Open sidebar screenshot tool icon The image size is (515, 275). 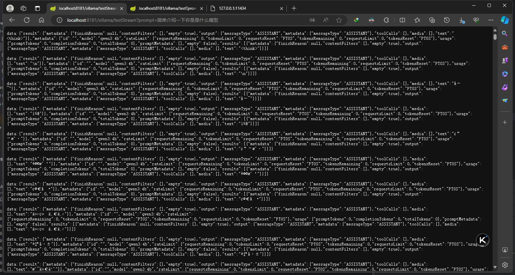(505, 250)
